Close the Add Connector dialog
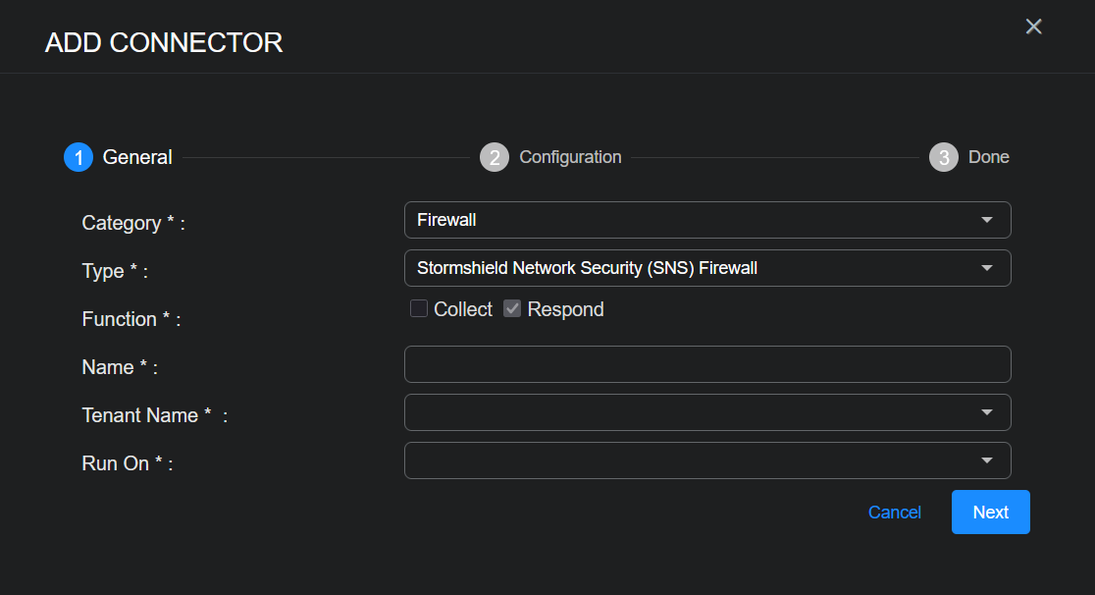This screenshot has height=595, width=1095. pyautogui.click(x=1033, y=27)
